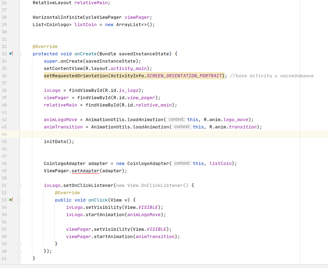Viewport: 328px width, 268px height.
Task: Click the view_pager id reference
Action: pyautogui.click(x=141, y=98)
